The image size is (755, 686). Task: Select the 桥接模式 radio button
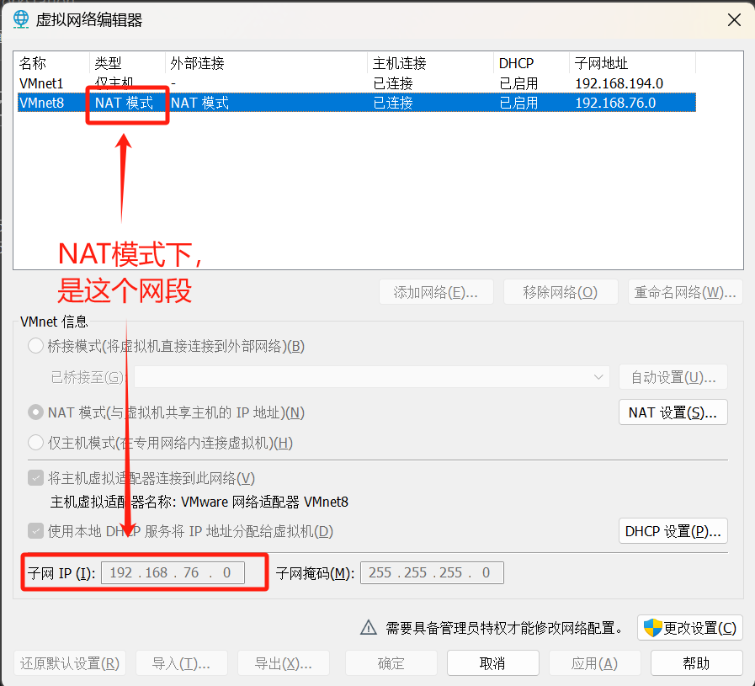pos(35,346)
